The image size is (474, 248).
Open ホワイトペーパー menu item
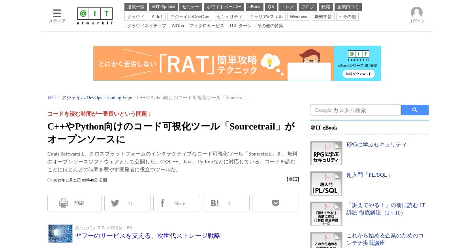[x=224, y=7]
